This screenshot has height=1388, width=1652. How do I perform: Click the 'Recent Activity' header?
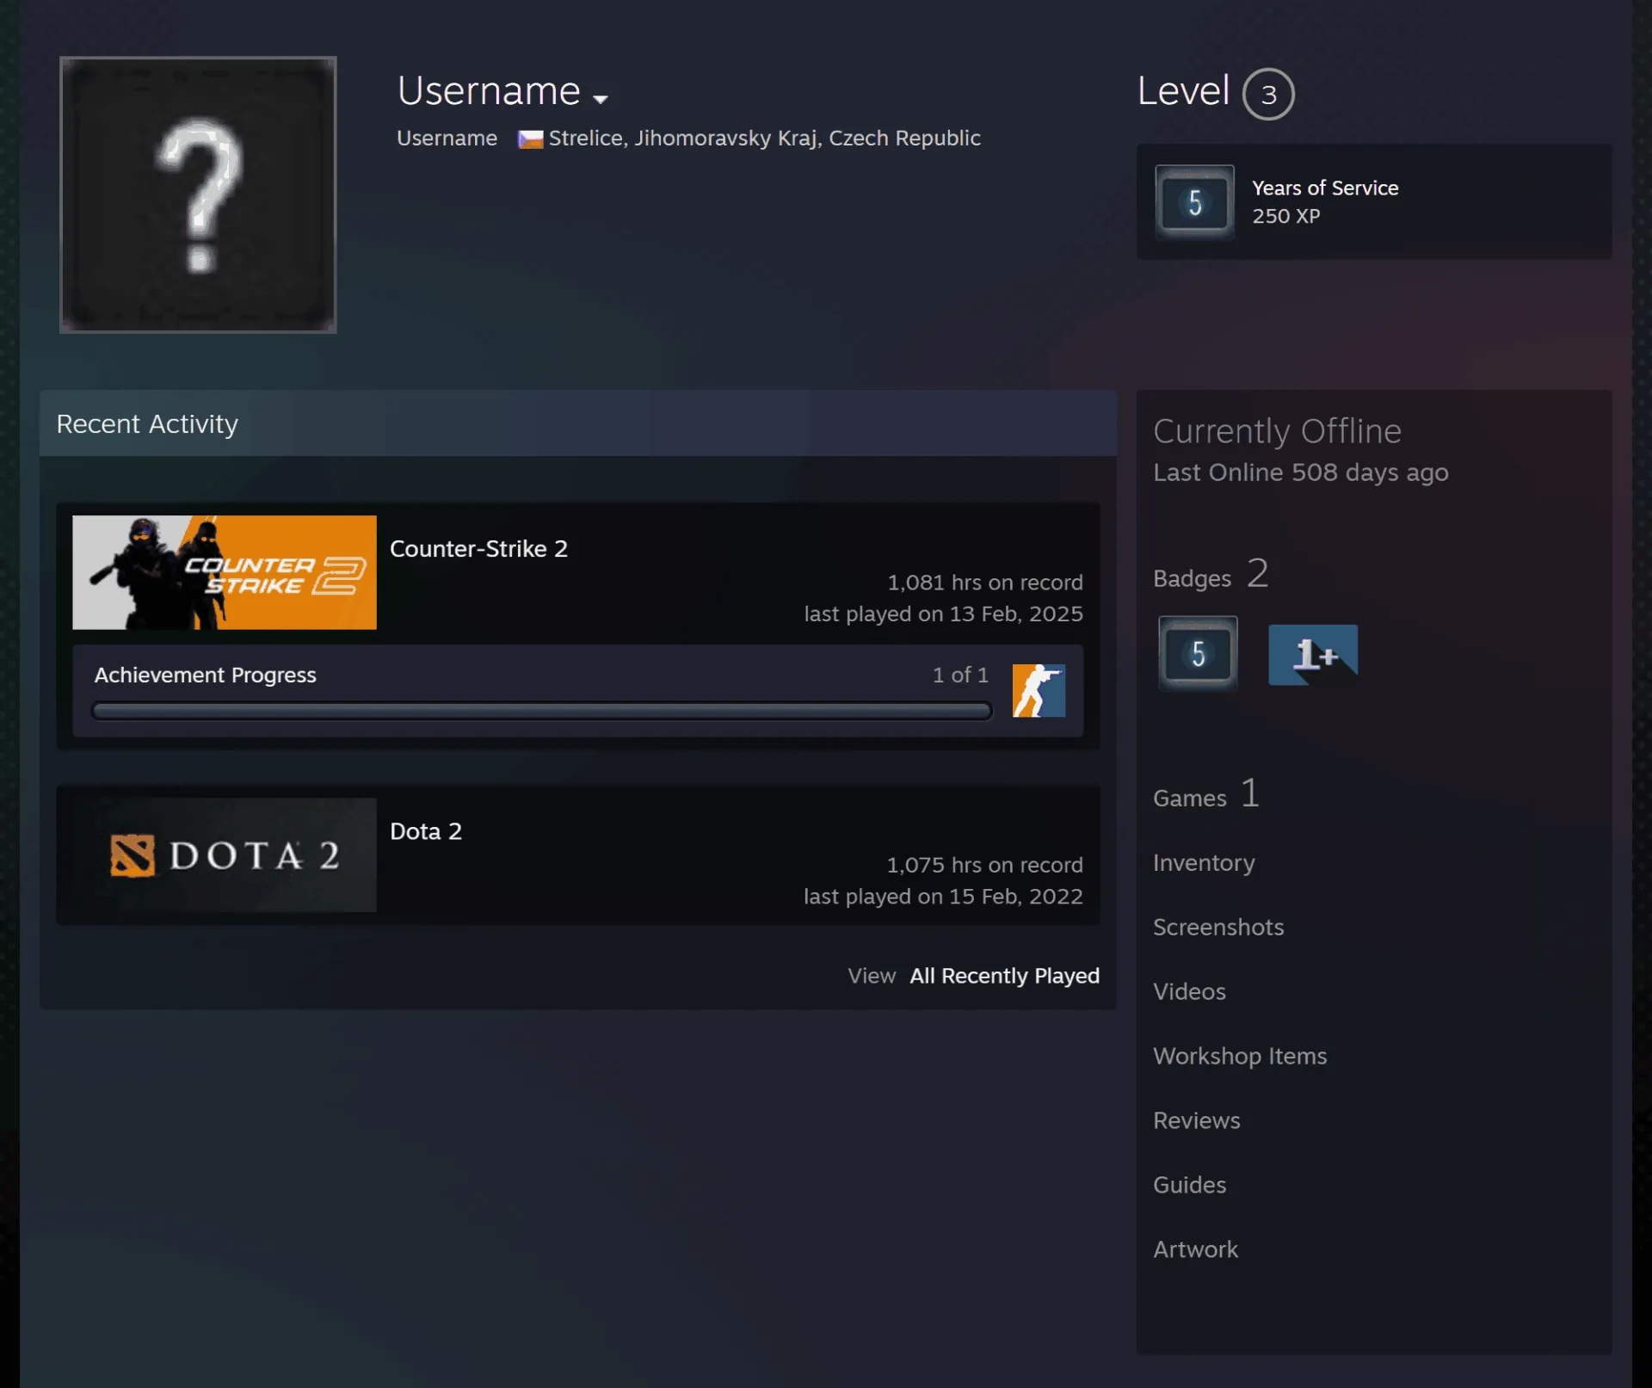click(x=147, y=424)
